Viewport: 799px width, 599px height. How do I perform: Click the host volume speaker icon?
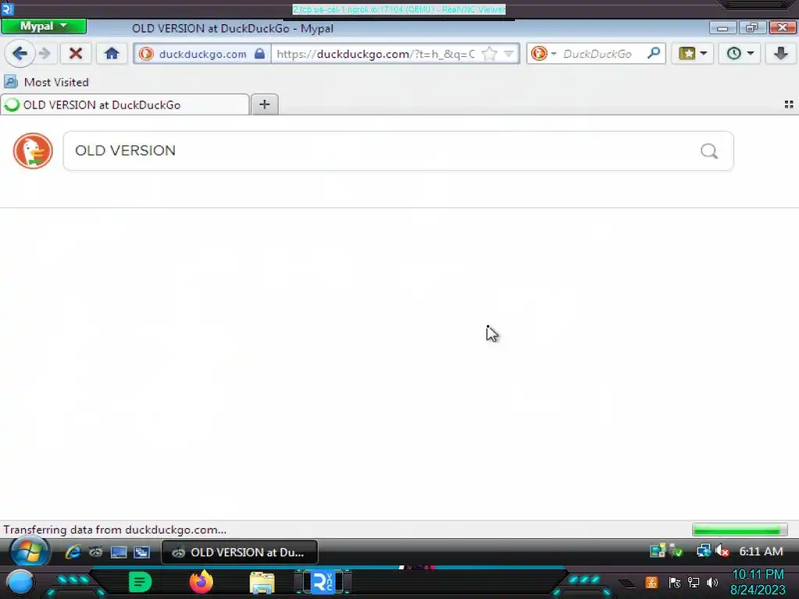coord(712,583)
